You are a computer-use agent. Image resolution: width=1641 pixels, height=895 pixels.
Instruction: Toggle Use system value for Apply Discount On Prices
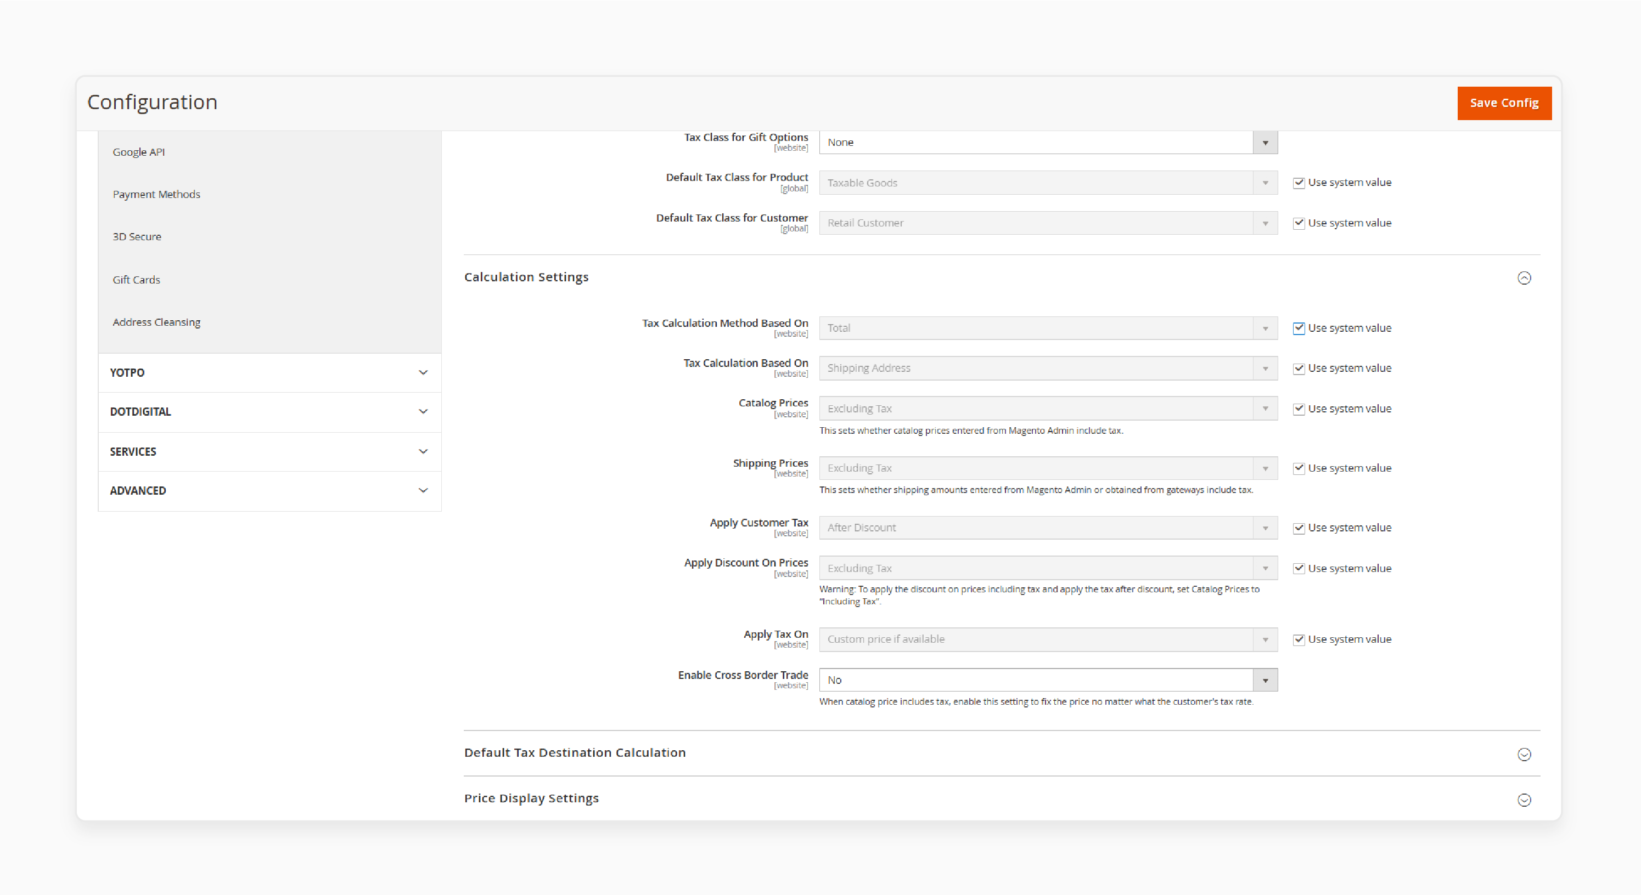tap(1299, 569)
